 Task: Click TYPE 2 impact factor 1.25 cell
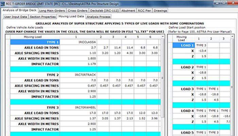(x=79, y=97)
